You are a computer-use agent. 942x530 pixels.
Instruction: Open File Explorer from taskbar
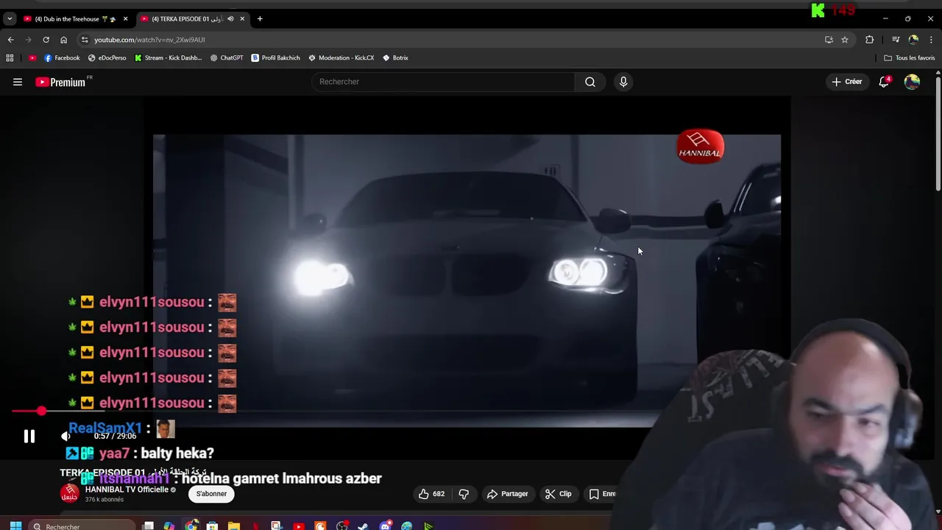pyautogui.click(x=233, y=526)
